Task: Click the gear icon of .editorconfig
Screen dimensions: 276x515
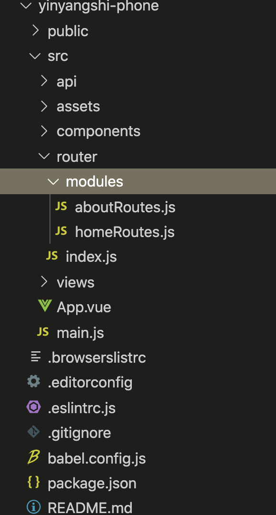Action: (x=33, y=382)
